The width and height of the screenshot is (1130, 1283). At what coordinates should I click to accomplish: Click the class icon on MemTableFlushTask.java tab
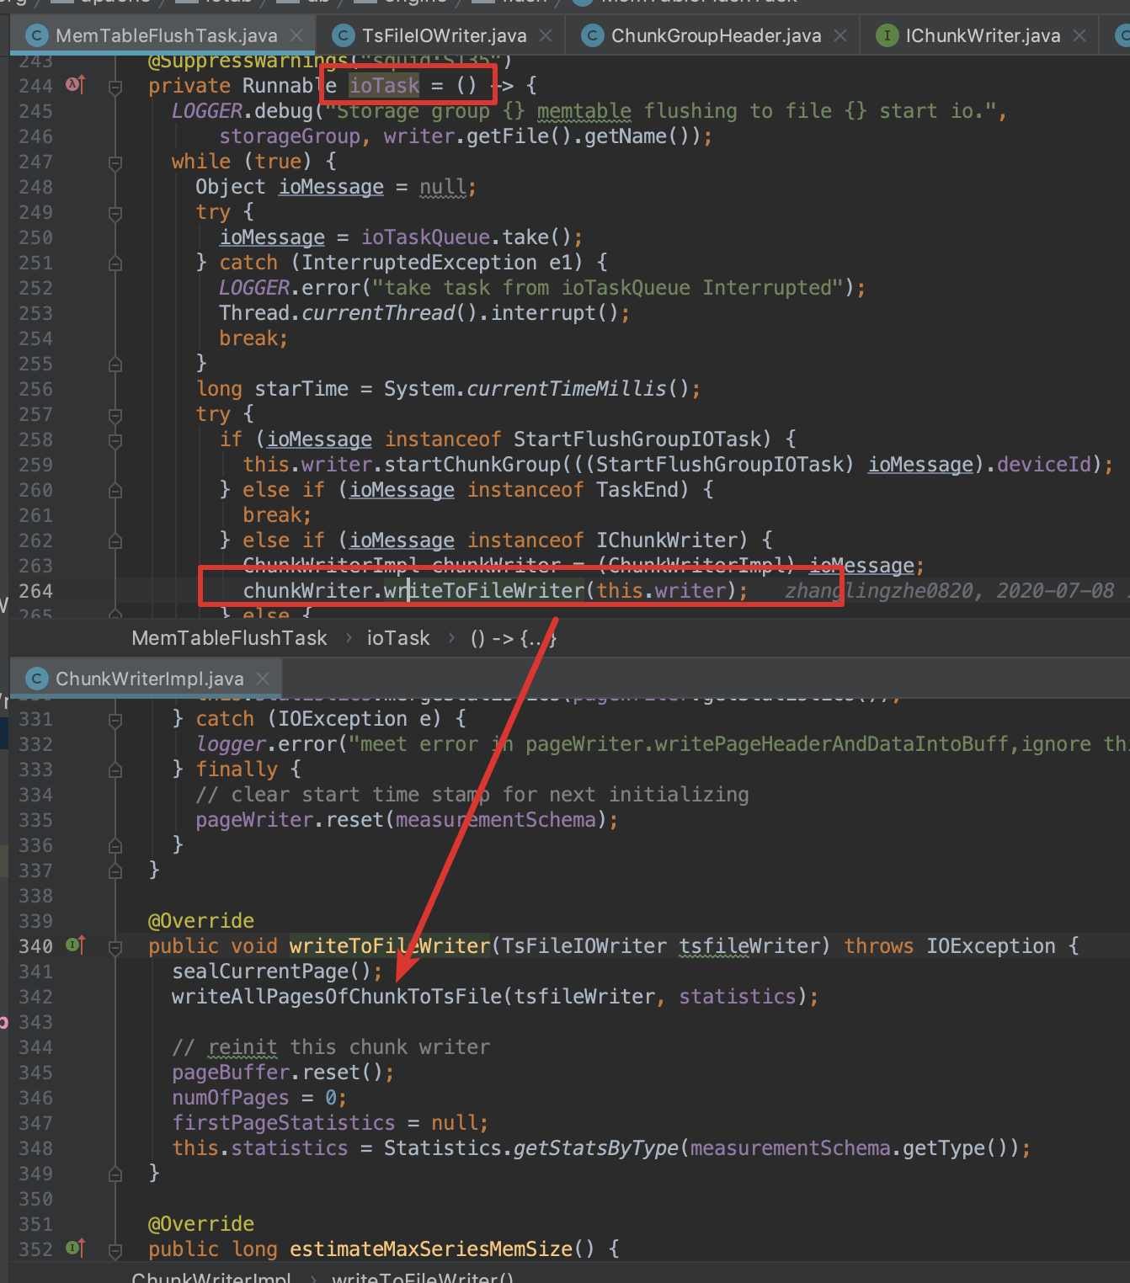coord(36,35)
